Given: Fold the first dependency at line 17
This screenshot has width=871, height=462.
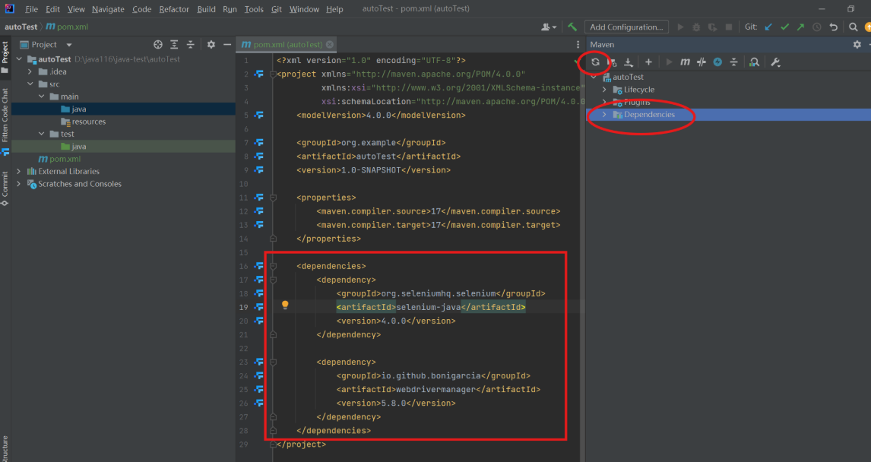Looking at the screenshot, I should coord(274,280).
